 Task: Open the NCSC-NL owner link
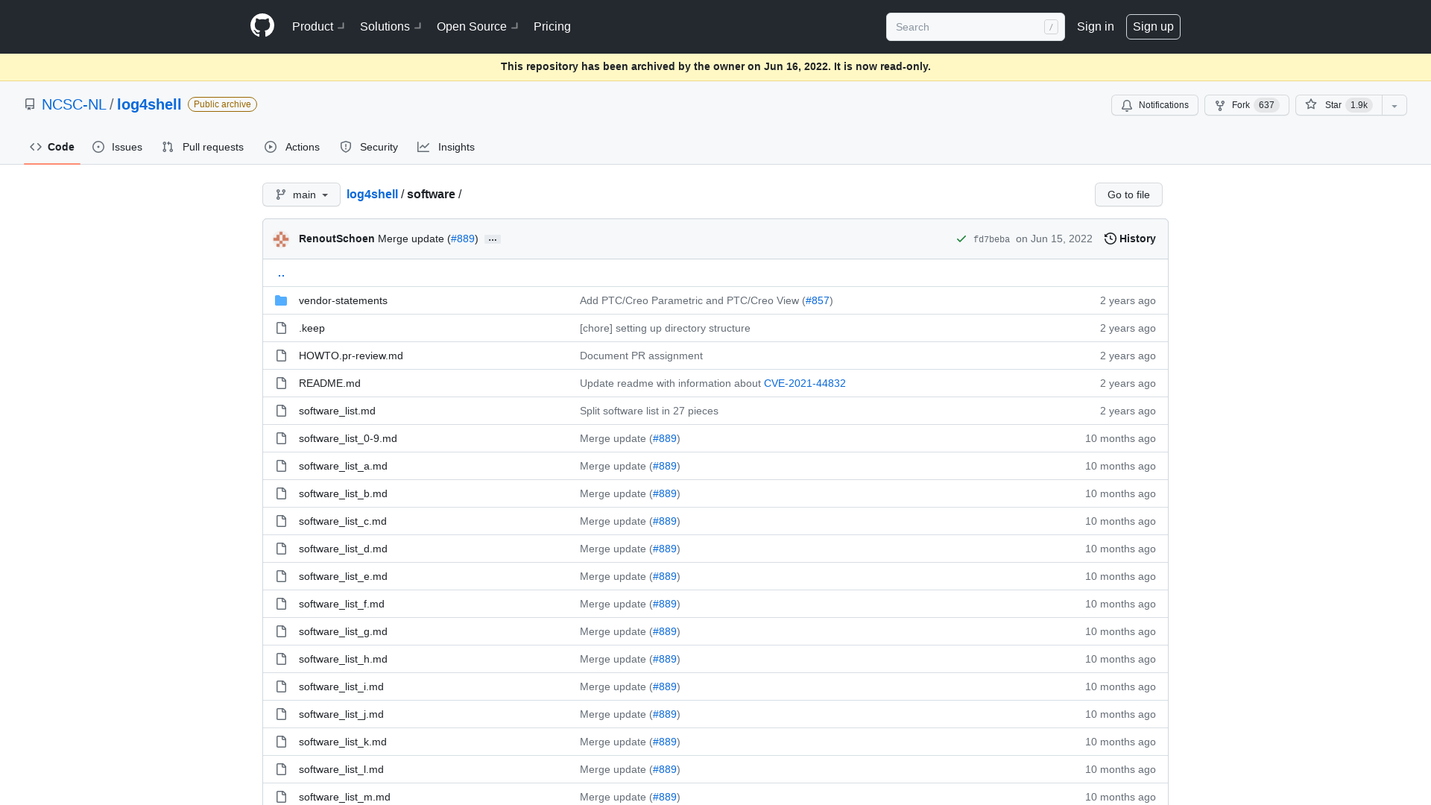pos(74,104)
